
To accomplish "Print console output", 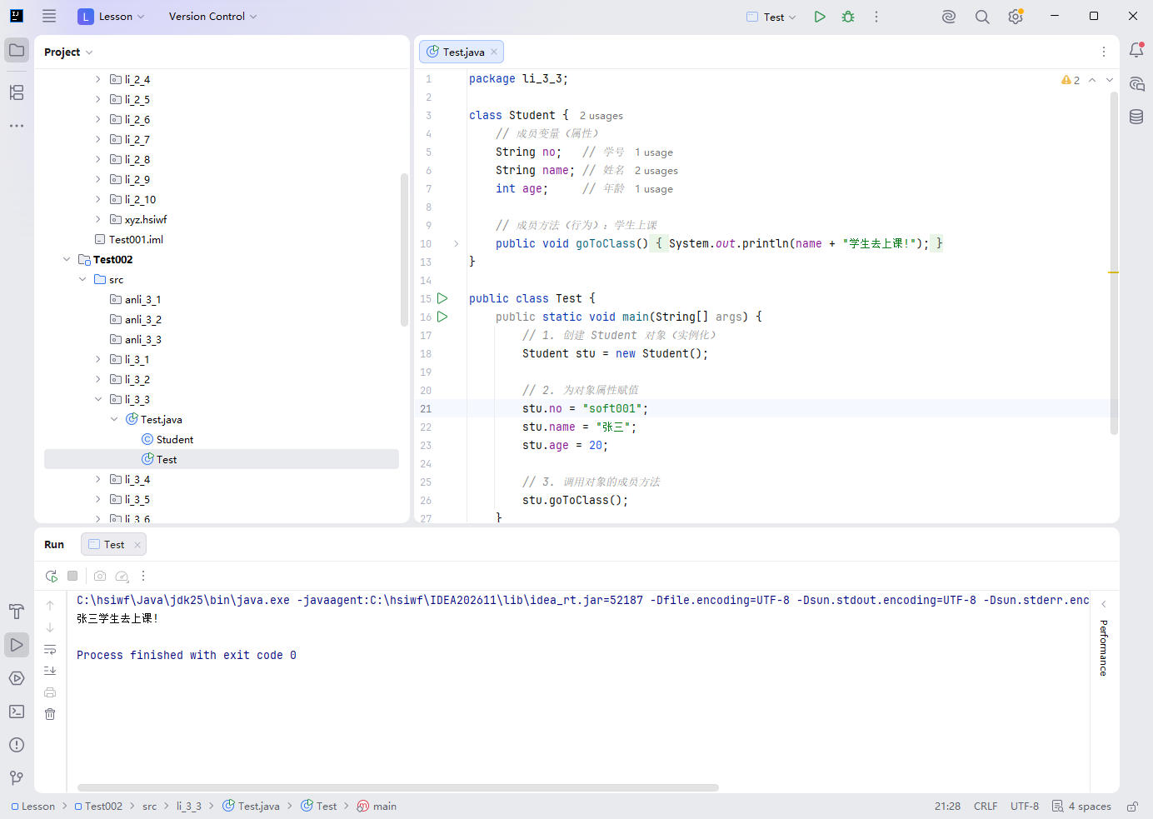I will pyautogui.click(x=50, y=692).
